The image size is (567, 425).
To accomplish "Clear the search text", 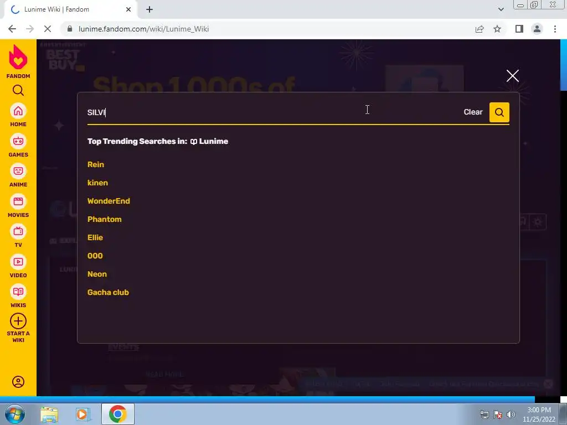I will pos(473,112).
